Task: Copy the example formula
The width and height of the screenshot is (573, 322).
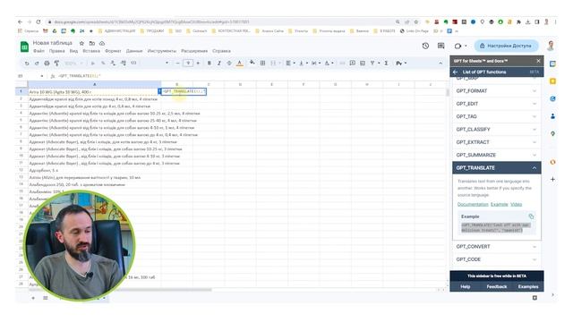Action: tap(531, 216)
